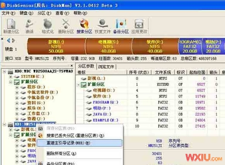The image size is (225, 165).
Task: Collapse the HD1 disk node
Action: pyautogui.click(x=4, y=125)
